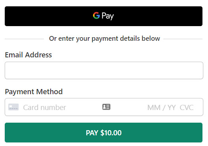This screenshot has width=208, height=146.
Task: Click the Email Address label
Action: 28,55
